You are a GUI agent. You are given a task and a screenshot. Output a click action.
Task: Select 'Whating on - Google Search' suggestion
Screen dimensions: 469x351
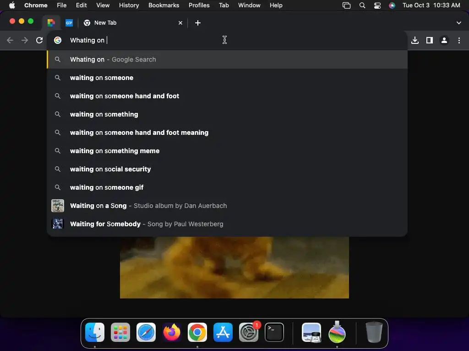coord(227,59)
